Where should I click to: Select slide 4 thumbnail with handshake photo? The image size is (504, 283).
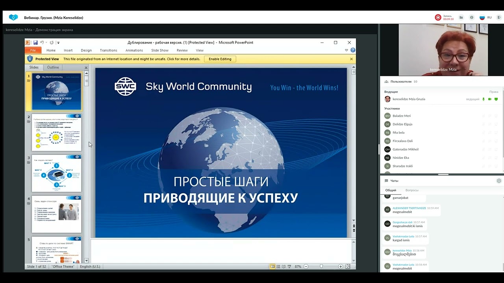[57, 214]
